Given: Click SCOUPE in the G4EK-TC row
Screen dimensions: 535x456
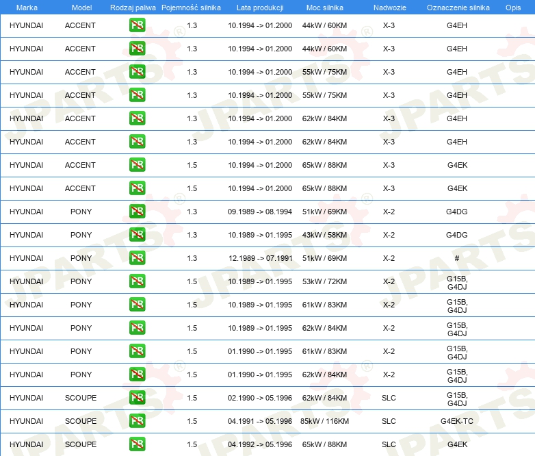Looking at the screenshot, I should pyautogui.click(x=81, y=421).
